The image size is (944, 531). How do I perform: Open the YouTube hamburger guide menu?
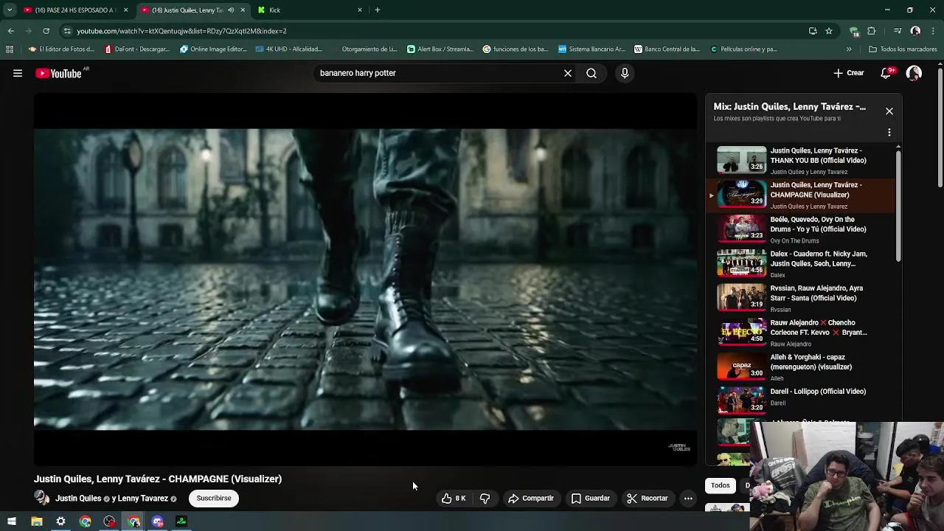pyautogui.click(x=18, y=73)
